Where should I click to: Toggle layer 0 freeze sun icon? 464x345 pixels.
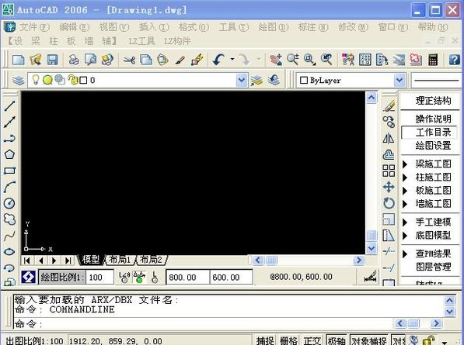pyautogui.click(x=47, y=80)
